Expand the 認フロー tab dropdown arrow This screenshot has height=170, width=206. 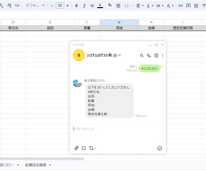click(18, 165)
